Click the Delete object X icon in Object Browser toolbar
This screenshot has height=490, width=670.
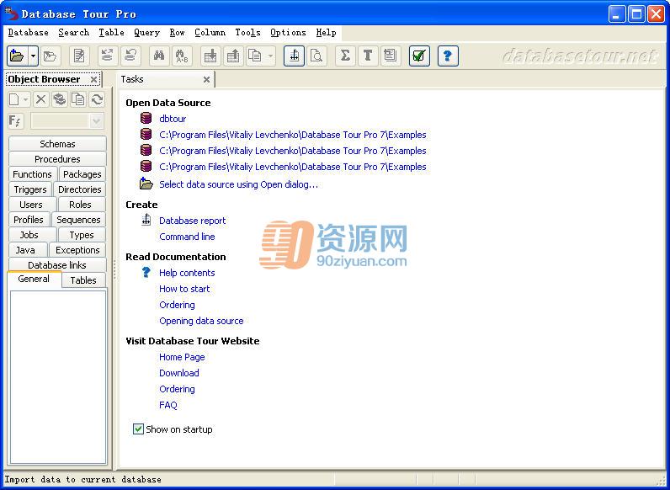pos(40,99)
